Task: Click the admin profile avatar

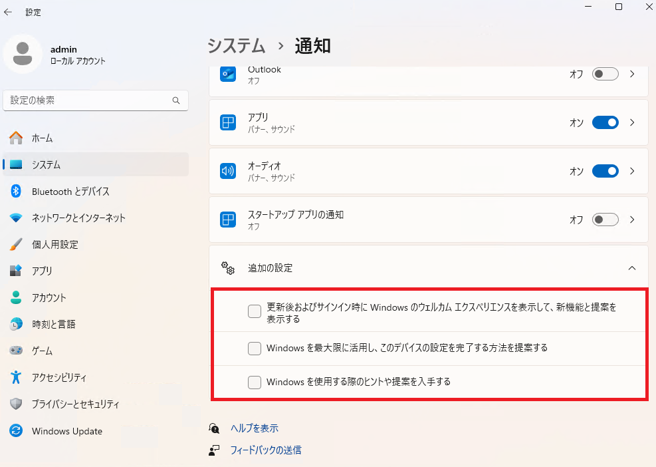Action: coord(23,54)
